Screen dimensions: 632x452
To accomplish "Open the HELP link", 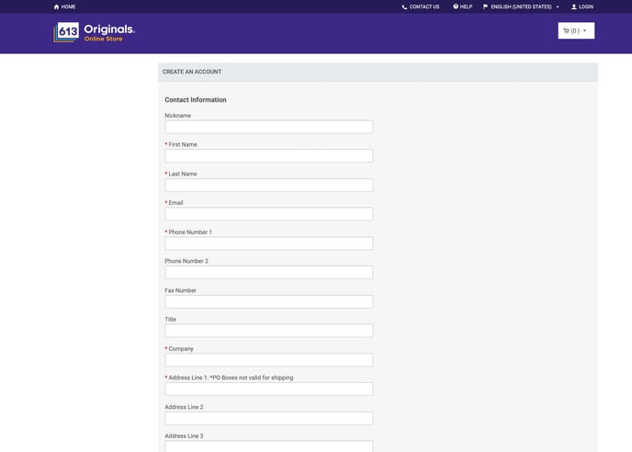I will coord(466,6).
